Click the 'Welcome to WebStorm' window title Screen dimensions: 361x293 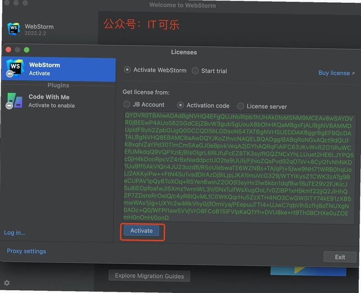coord(183,5)
